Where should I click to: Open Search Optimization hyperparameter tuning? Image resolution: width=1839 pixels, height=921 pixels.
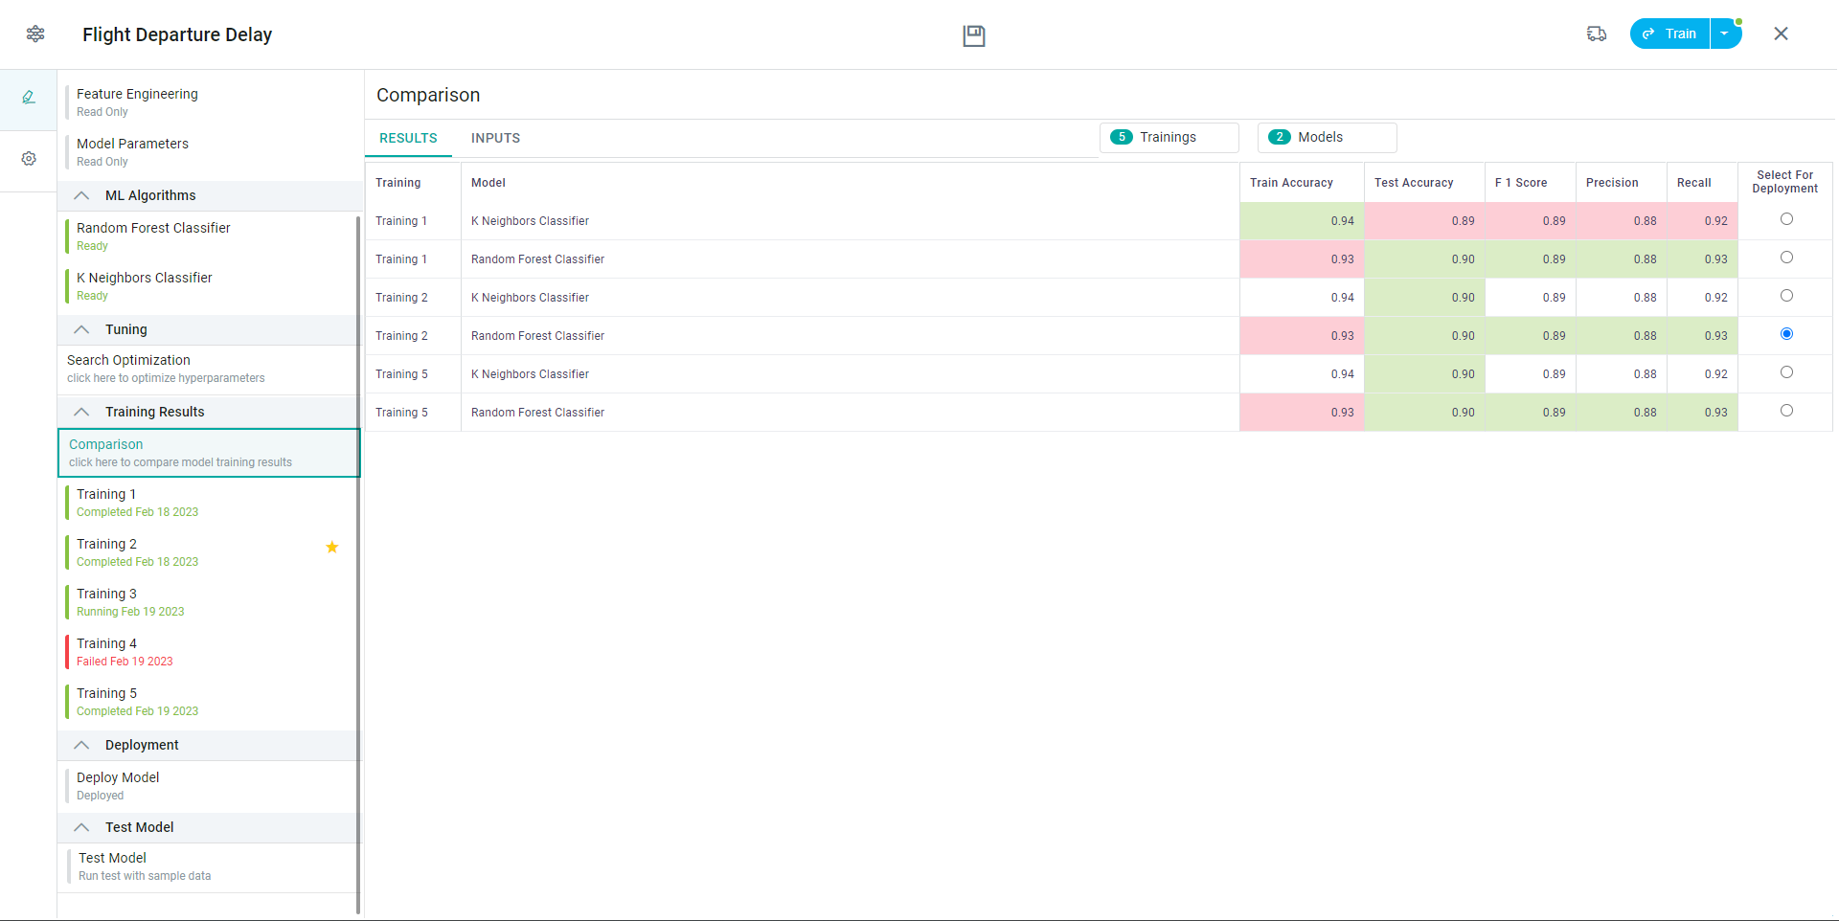[165, 369]
